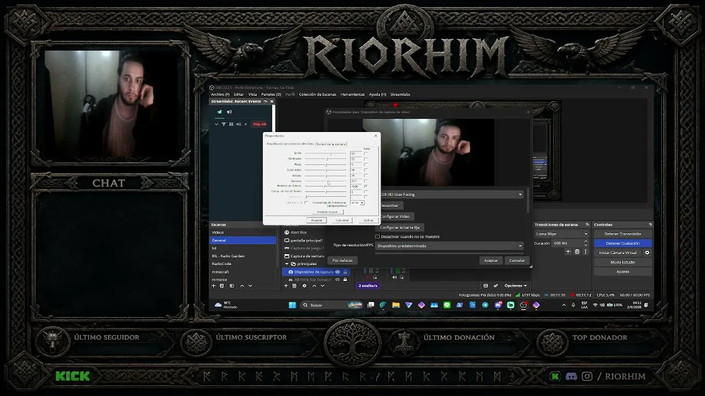Toggle the lock on All-Time Top Donator source

pyautogui.click(x=345, y=279)
